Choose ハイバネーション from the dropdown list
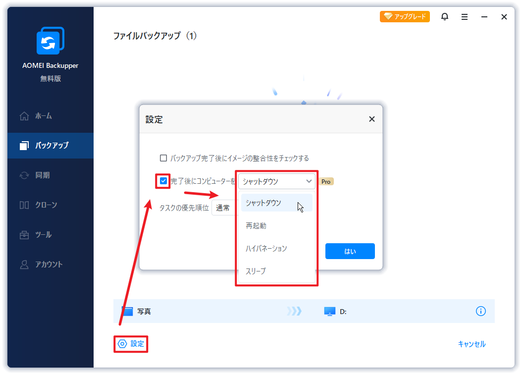 pyautogui.click(x=276, y=248)
